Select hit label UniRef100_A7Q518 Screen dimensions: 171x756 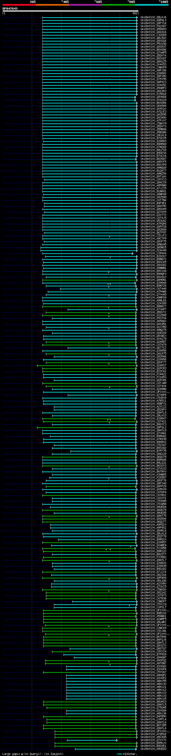tap(153, 735)
